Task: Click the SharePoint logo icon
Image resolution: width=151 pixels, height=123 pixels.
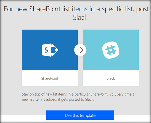Action: click(50, 50)
